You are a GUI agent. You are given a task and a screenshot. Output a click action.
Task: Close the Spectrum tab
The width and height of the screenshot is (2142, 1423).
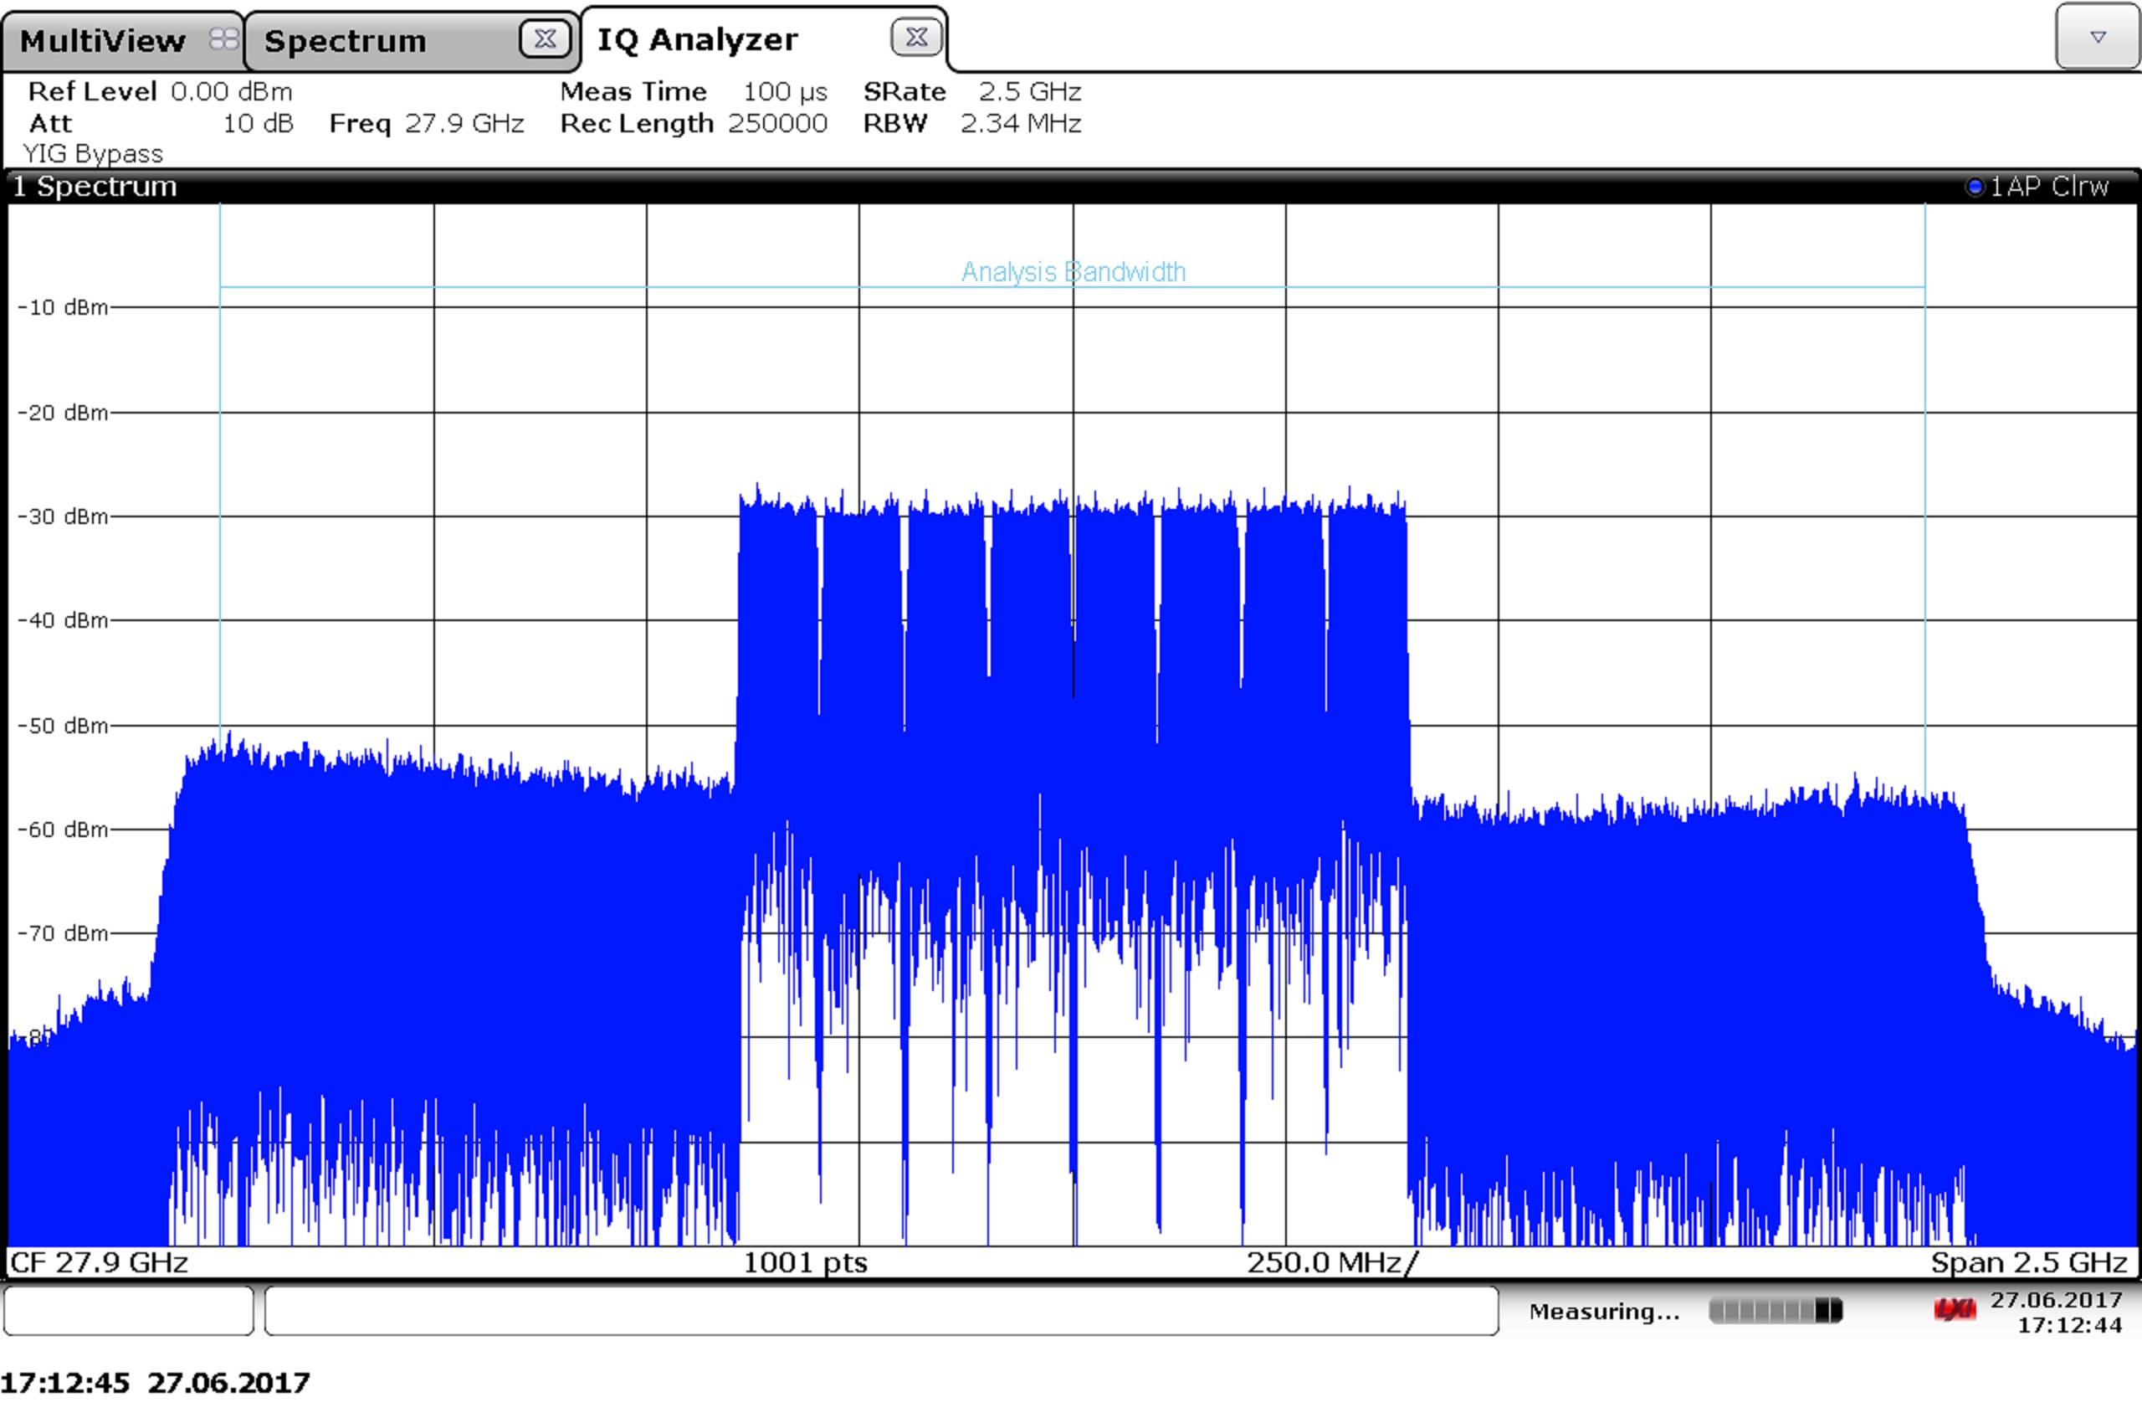[x=545, y=39]
